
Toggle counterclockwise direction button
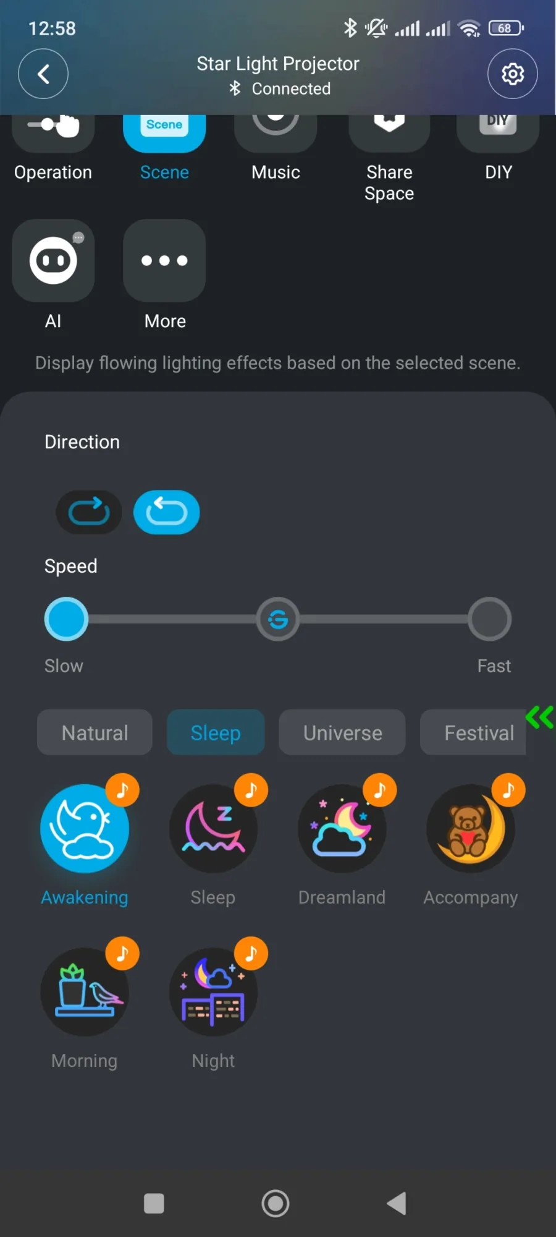[167, 512]
